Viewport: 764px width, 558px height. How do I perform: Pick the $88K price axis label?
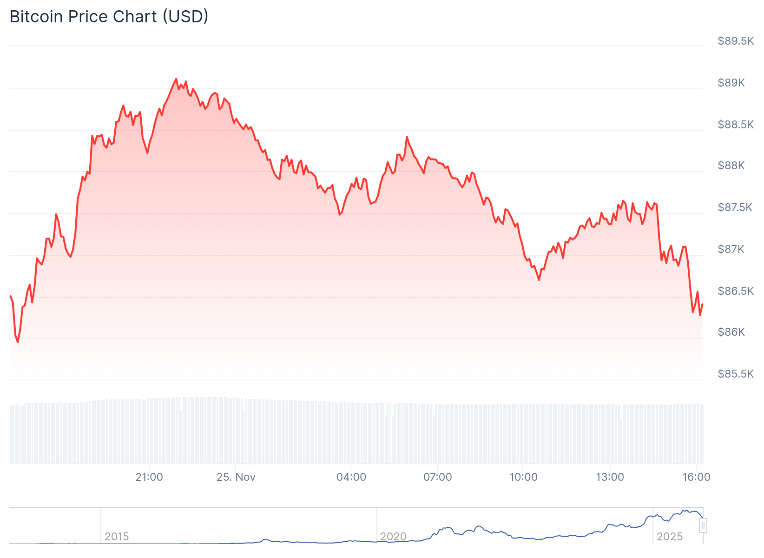click(x=731, y=166)
